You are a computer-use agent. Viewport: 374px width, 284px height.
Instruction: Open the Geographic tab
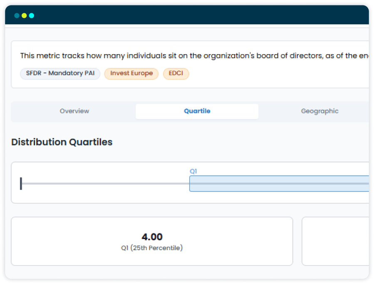320,111
